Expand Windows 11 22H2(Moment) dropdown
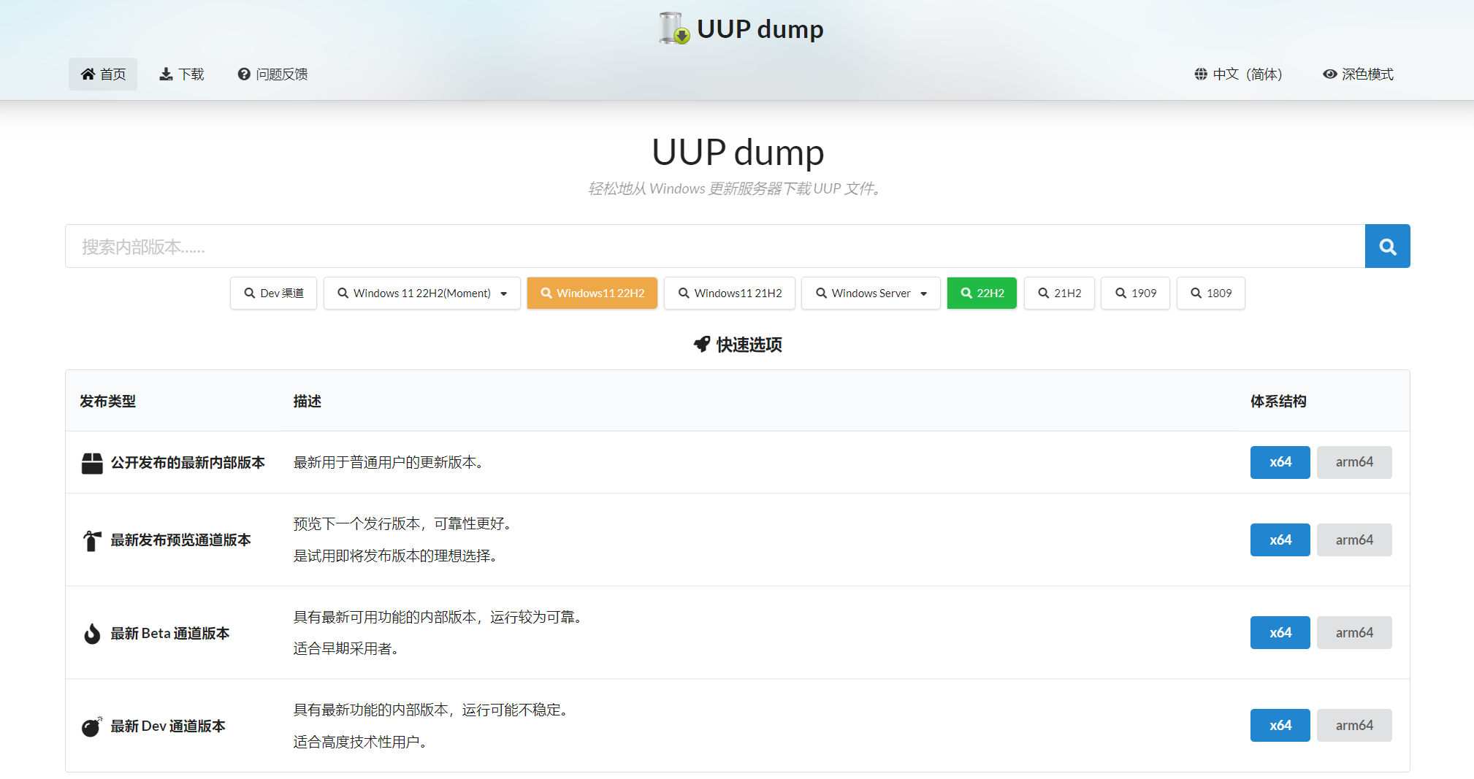This screenshot has width=1474, height=779. [x=421, y=293]
